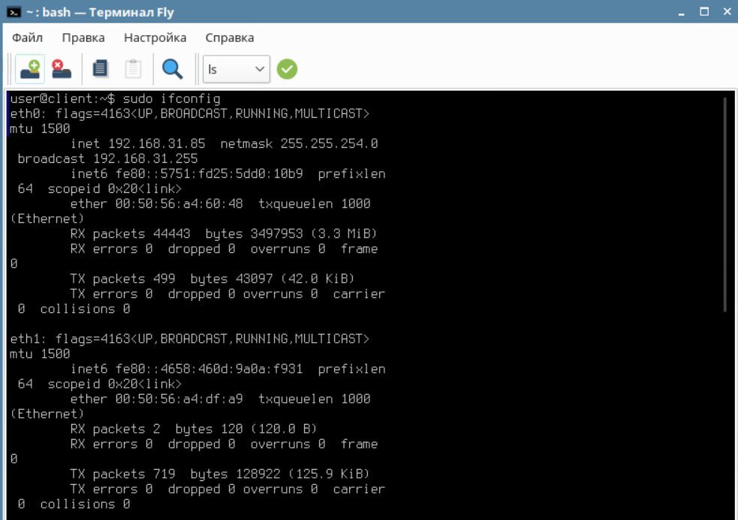The image size is (738, 520).
Task: Click 'bytes 3497953 (3.3 MiB)' text
Action: 291,234
